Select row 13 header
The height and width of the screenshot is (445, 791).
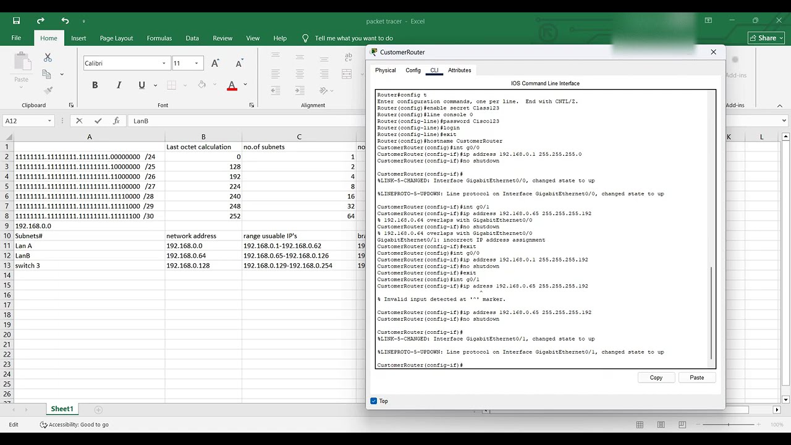[x=7, y=266]
